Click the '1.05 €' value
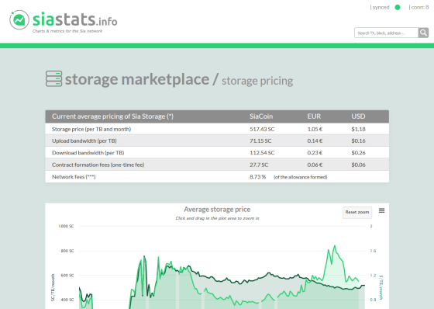The height and width of the screenshot is (309, 434). point(315,129)
